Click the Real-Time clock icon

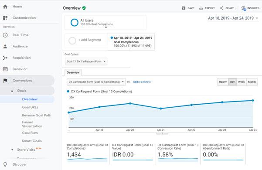(x=5, y=35)
